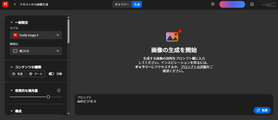Select the アート content type button
278x120 pixels.
[x=36, y=74]
